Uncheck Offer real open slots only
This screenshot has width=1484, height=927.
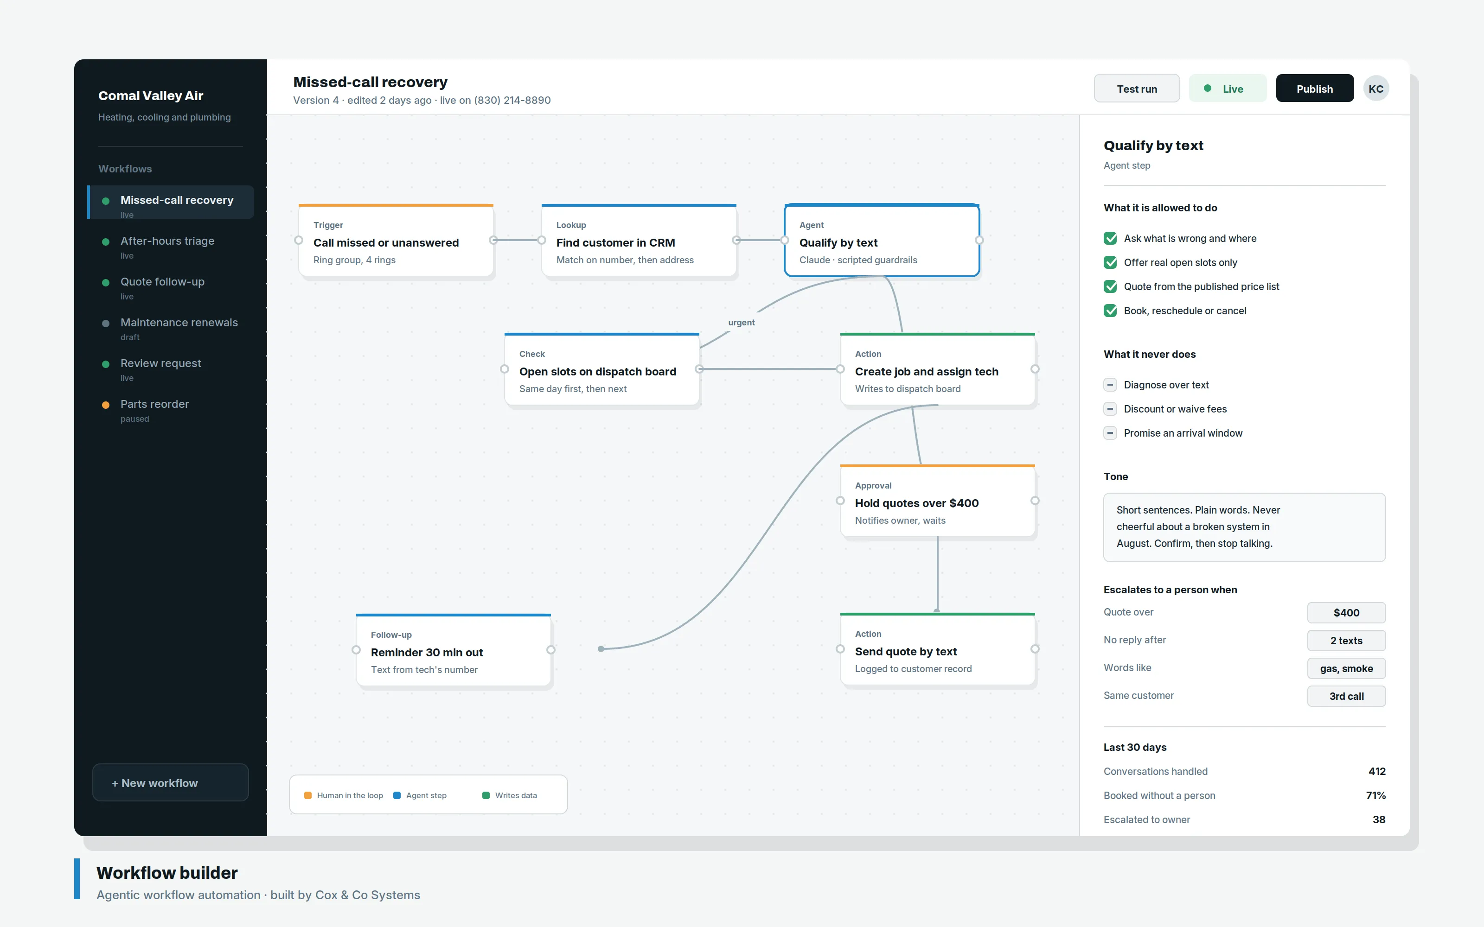pyautogui.click(x=1110, y=262)
